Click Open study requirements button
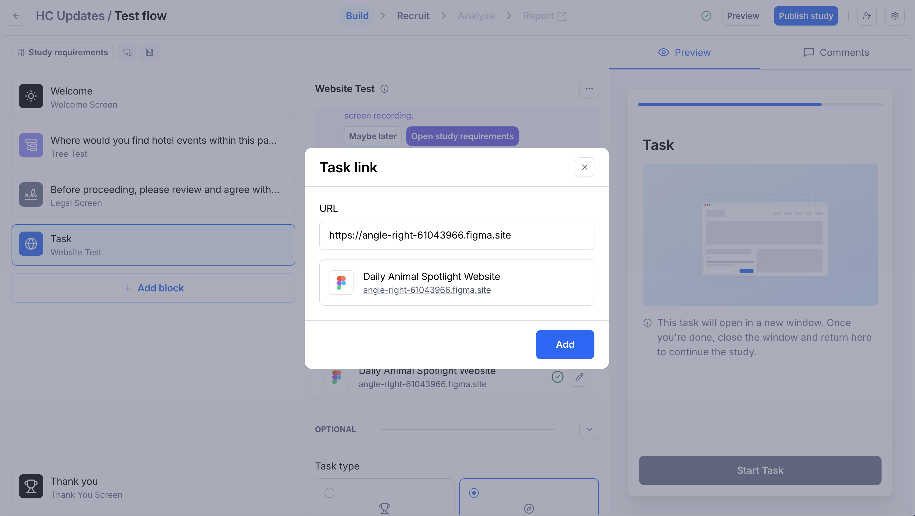This screenshot has height=516, width=915. point(462,136)
